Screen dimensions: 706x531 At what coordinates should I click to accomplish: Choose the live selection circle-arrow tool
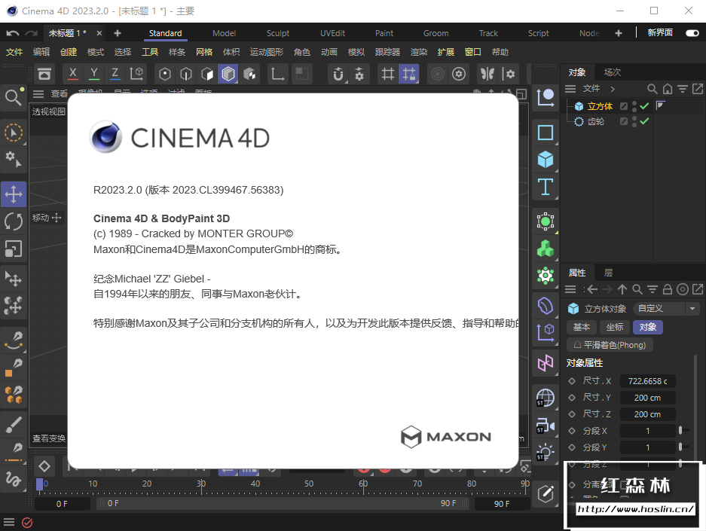14,133
